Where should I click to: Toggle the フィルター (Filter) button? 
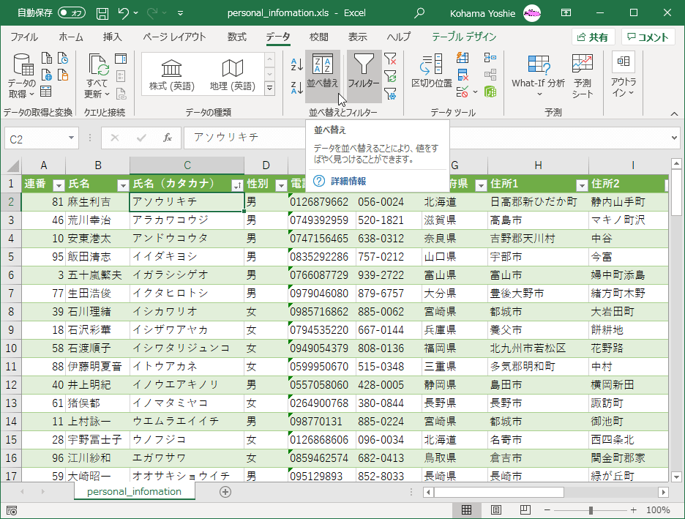pyautogui.click(x=364, y=74)
